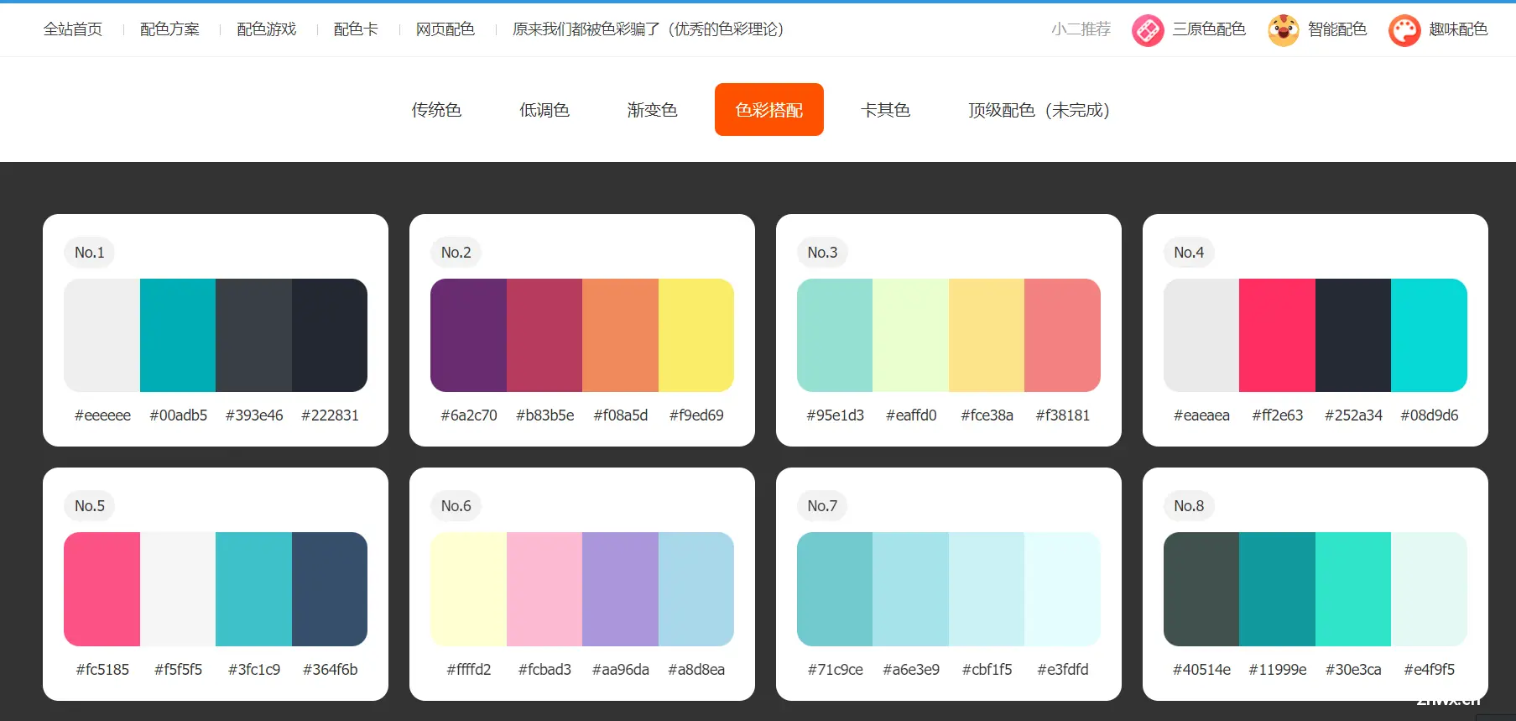Pick the #eeeeee swatch in No.1
The height and width of the screenshot is (721, 1516).
point(102,335)
